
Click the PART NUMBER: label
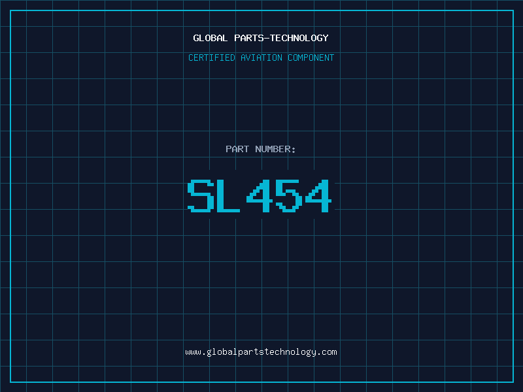tap(261, 149)
